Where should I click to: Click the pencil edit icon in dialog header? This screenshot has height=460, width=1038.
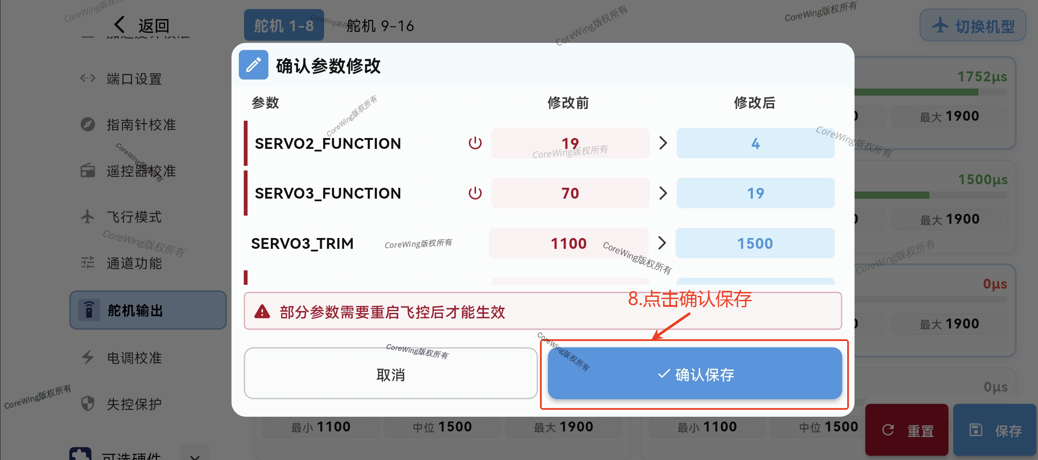pos(254,65)
